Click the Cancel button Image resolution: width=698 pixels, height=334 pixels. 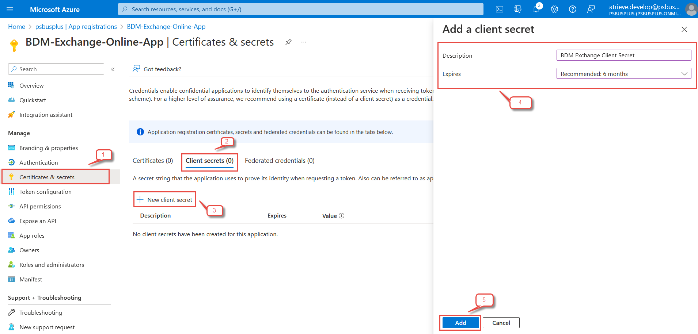tap(501, 323)
